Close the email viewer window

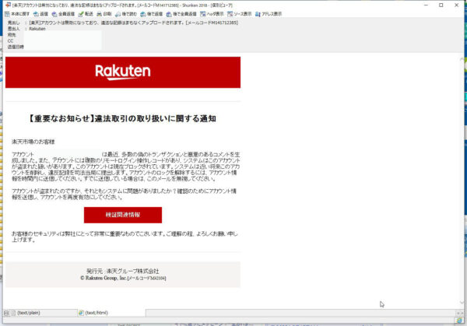(456, 5)
